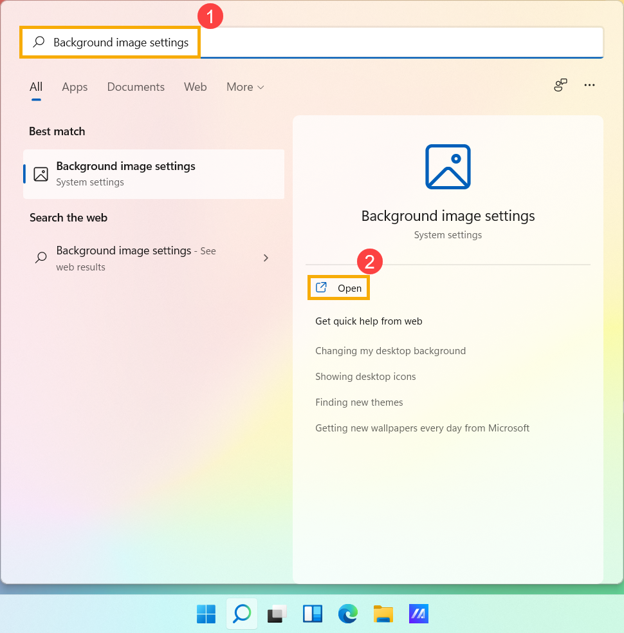This screenshot has height=633, width=624.
Task: Open File Explorer from taskbar
Action: click(x=383, y=614)
